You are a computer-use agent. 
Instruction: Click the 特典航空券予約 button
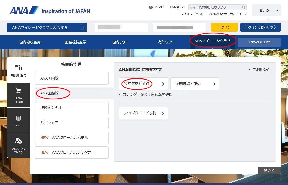pos(143,84)
